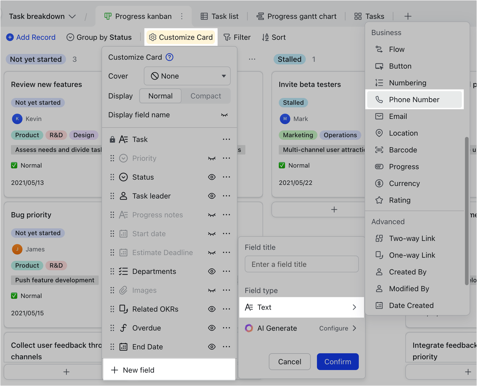Switch to the Task list tab
Screen dimensions: 477x386
click(x=220, y=16)
